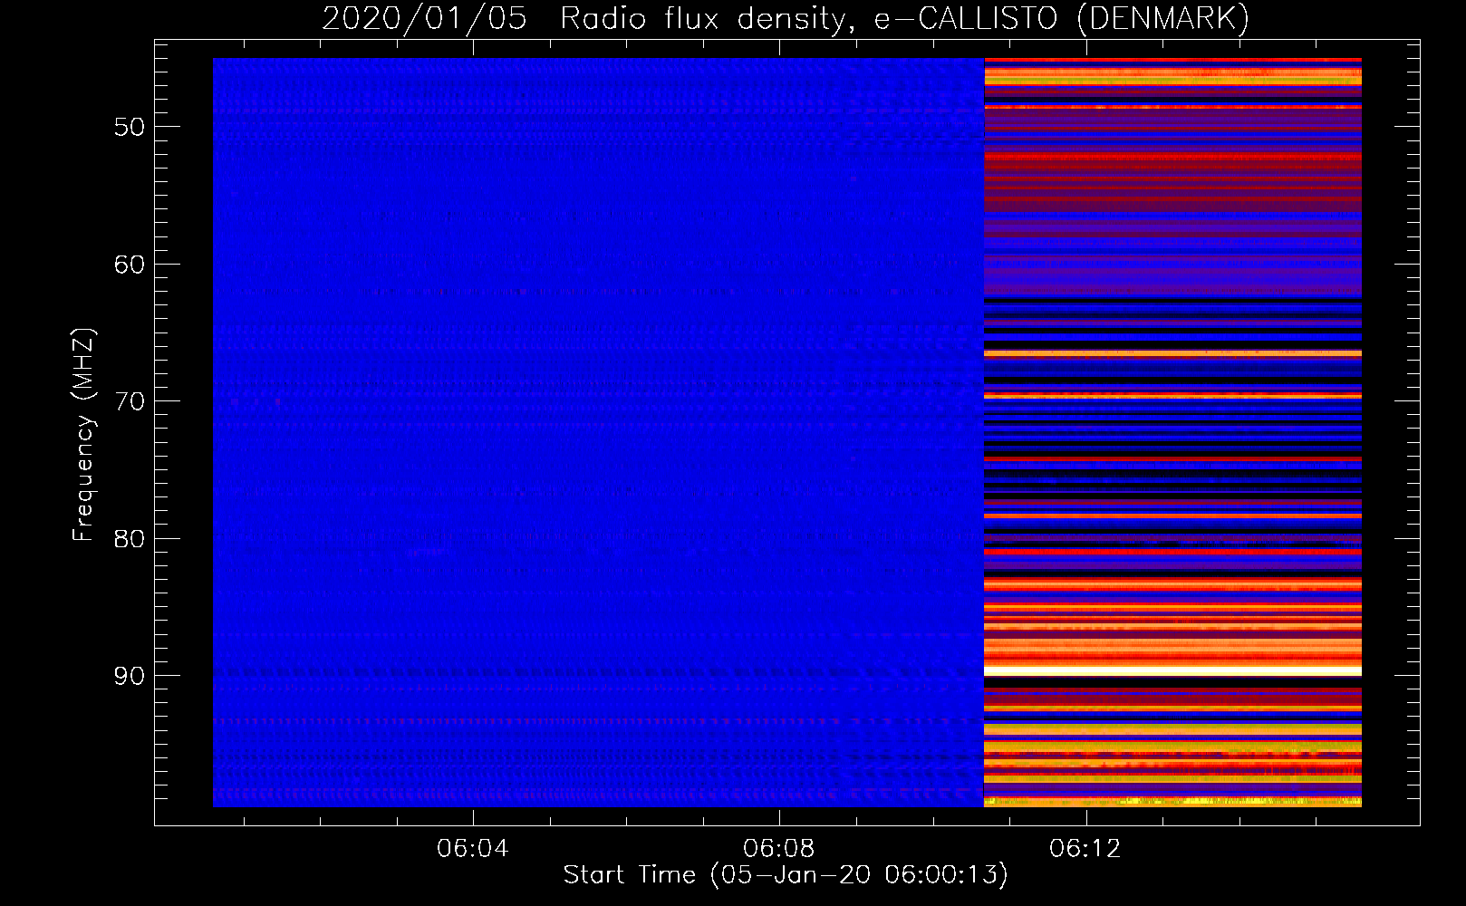Click the 06:12 time tick label

(x=1085, y=849)
